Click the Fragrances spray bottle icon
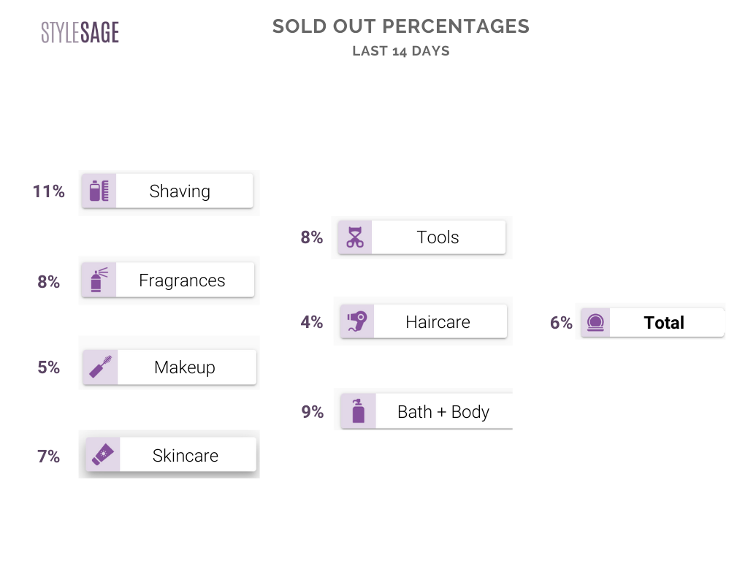Viewport: 748px width, 561px height. [99, 280]
